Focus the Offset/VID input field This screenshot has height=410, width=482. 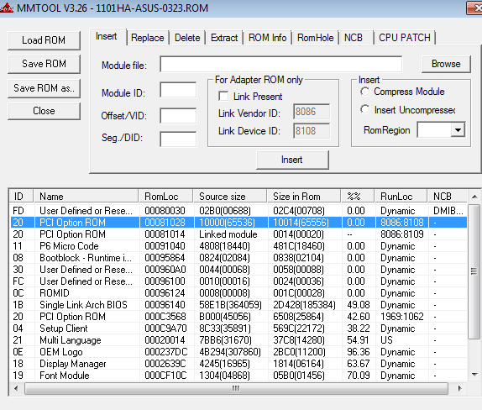(178, 116)
